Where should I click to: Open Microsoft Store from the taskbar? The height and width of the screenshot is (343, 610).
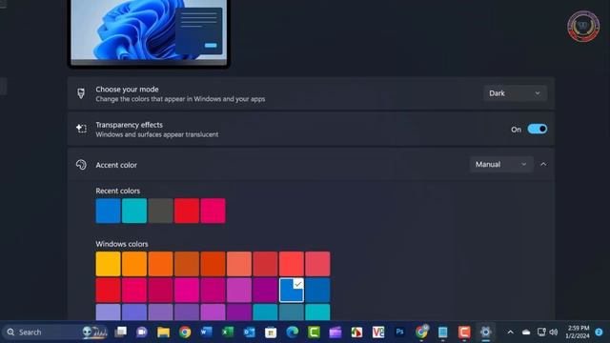(271, 333)
